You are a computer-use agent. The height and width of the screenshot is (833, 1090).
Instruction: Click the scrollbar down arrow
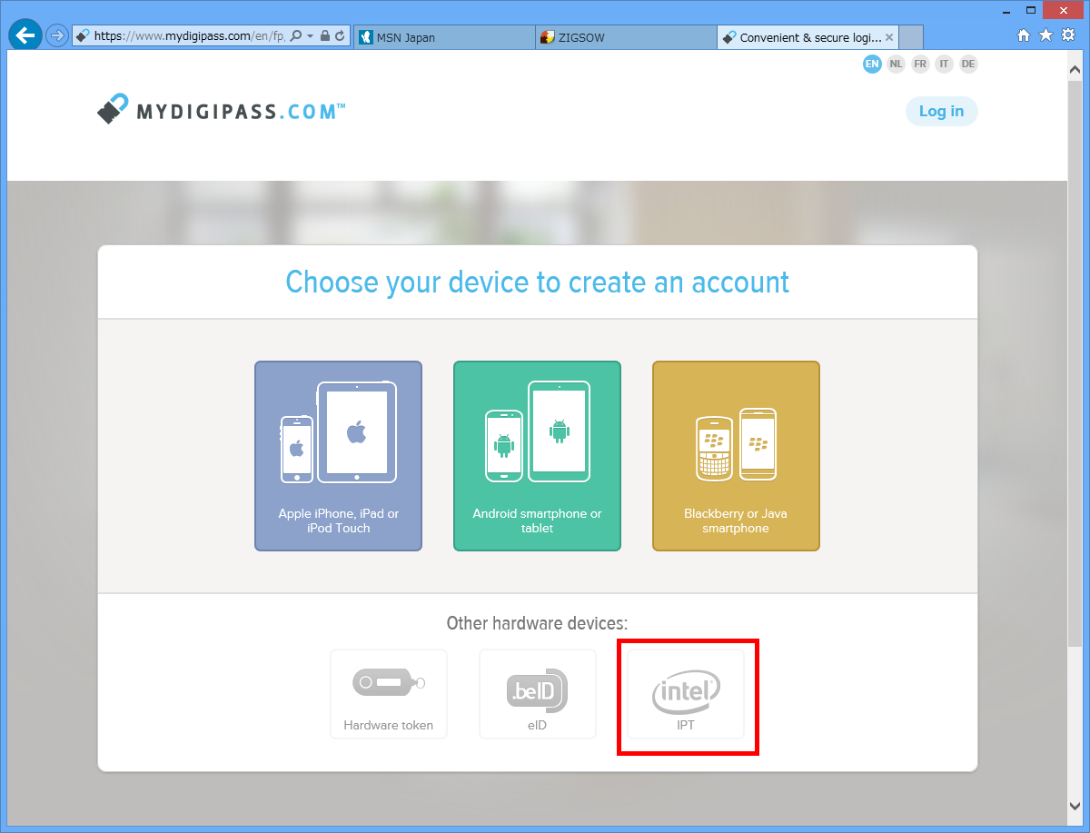(x=1075, y=808)
